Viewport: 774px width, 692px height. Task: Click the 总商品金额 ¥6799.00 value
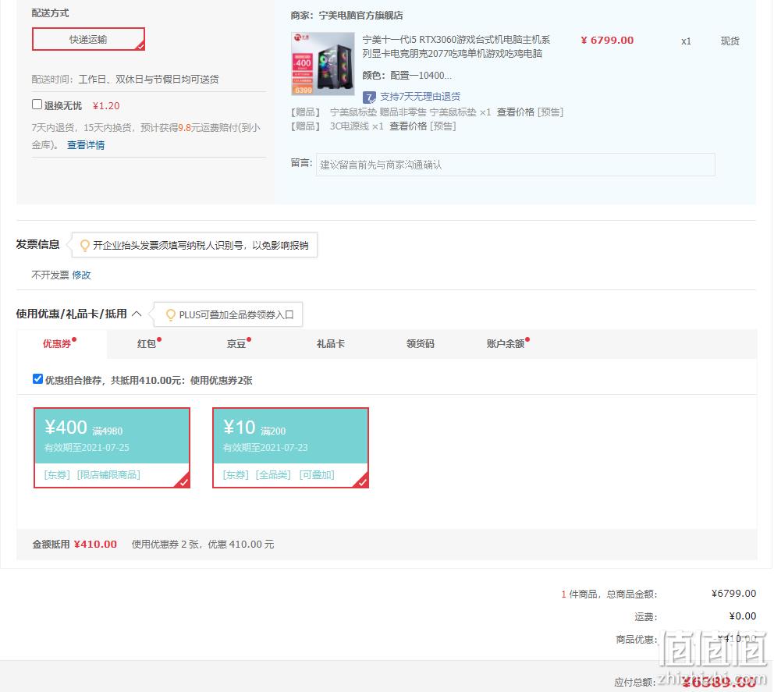pyautogui.click(x=733, y=593)
